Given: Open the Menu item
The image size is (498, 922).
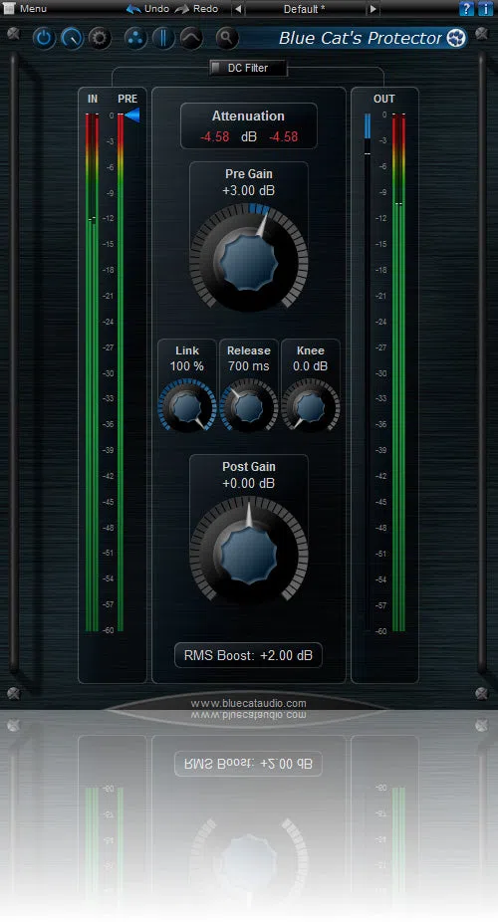Looking at the screenshot, I should coord(26,9).
